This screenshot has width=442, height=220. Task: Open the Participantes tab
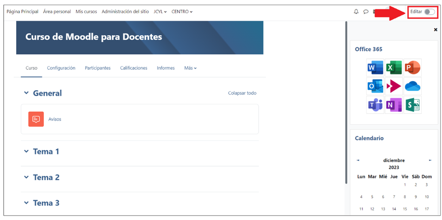98,68
